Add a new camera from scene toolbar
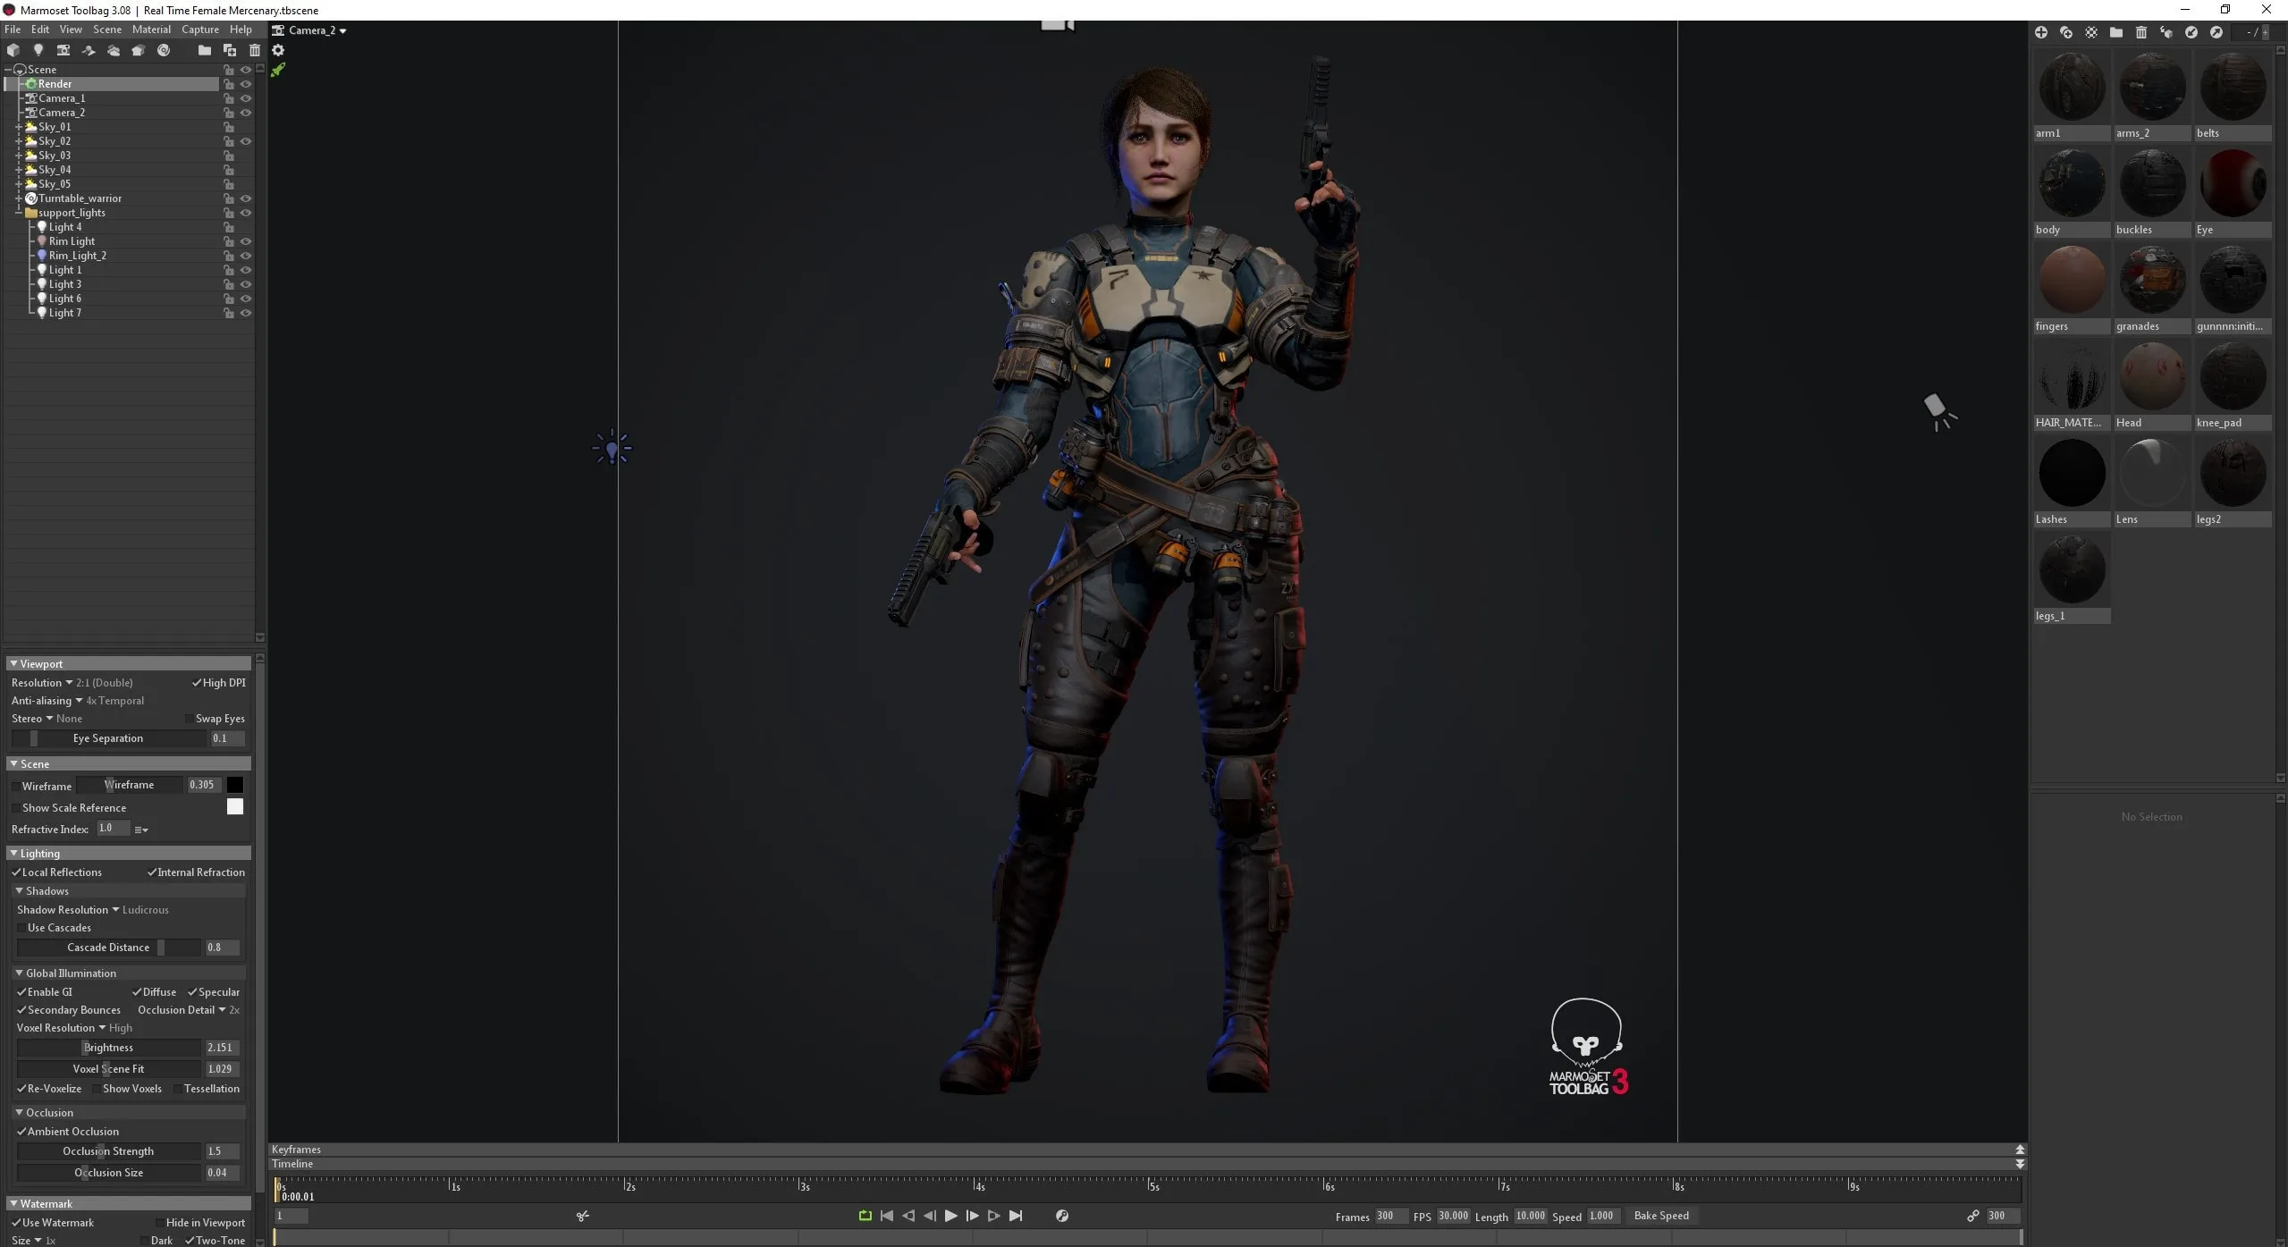The image size is (2288, 1247). [63, 50]
